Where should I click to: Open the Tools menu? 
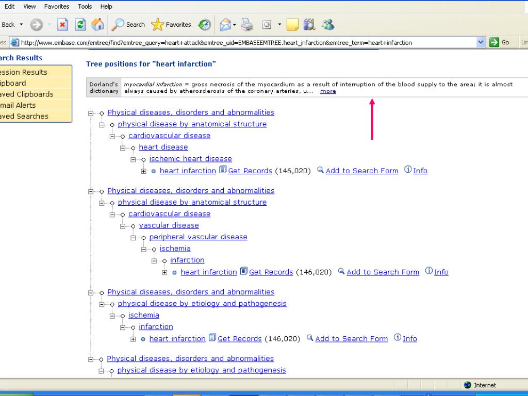coord(85,7)
